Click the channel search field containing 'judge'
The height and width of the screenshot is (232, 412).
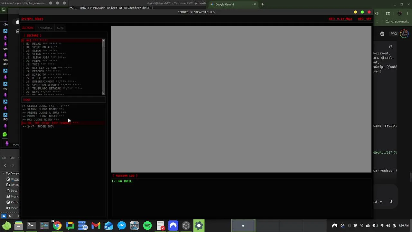(63, 100)
